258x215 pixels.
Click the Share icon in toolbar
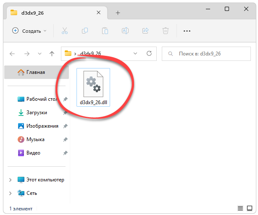(x=145, y=31)
